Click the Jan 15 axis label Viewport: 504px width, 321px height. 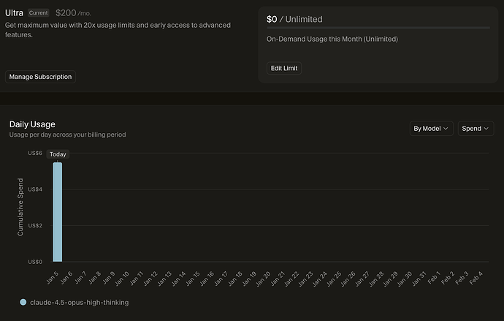[x=193, y=279]
